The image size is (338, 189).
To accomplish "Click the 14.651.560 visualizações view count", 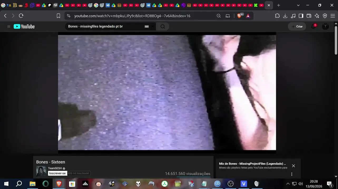I will coord(188,174).
